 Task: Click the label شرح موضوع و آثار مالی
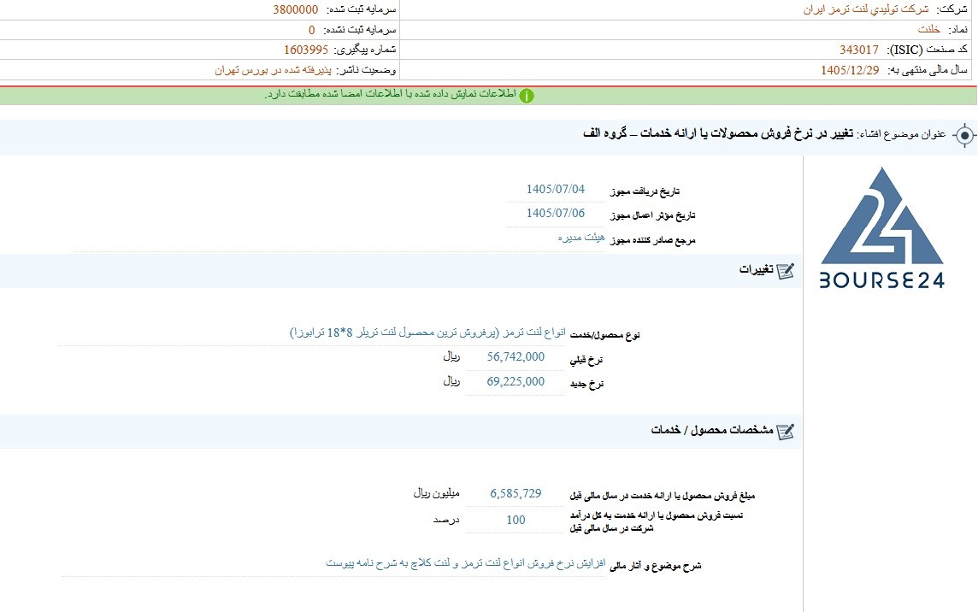point(656,566)
